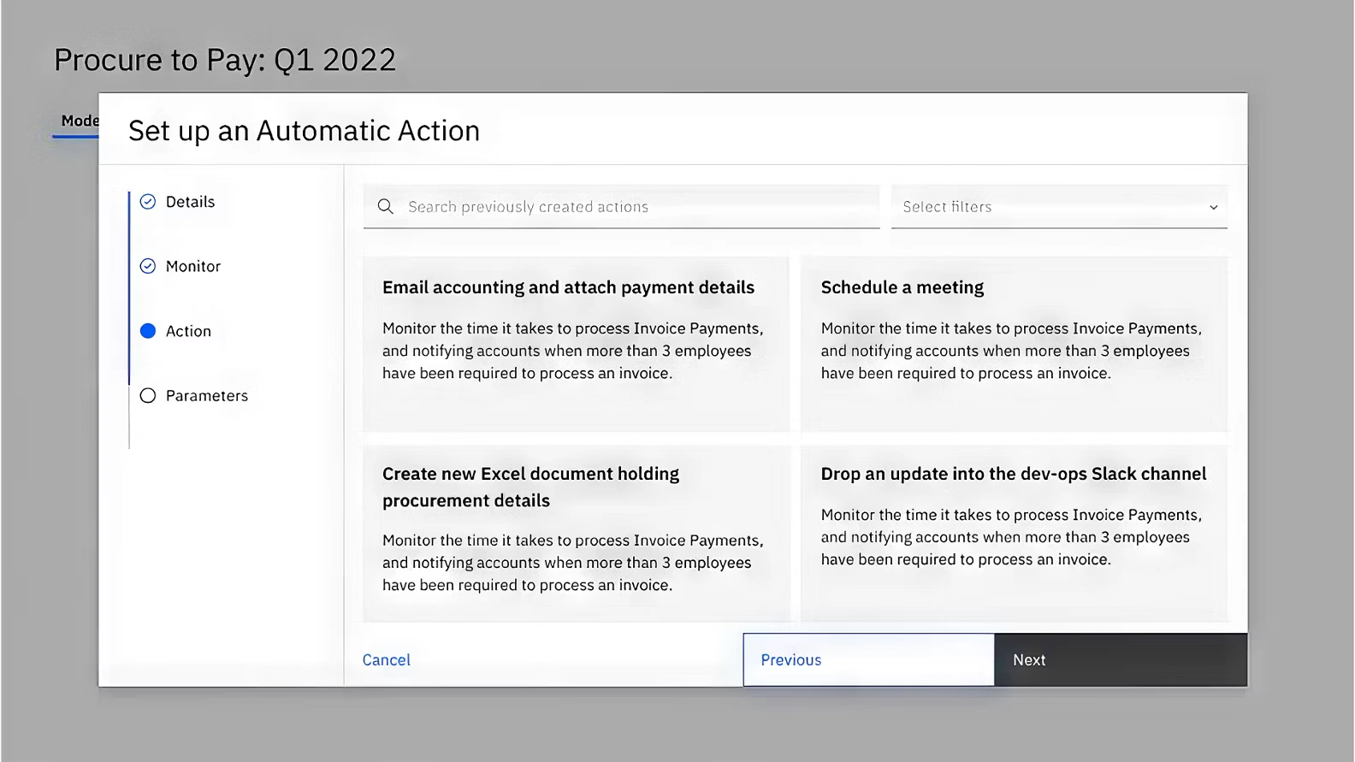This screenshot has width=1355, height=762.
Task: Click the Details step checkmark icon
Action: [x=148, y=202]
